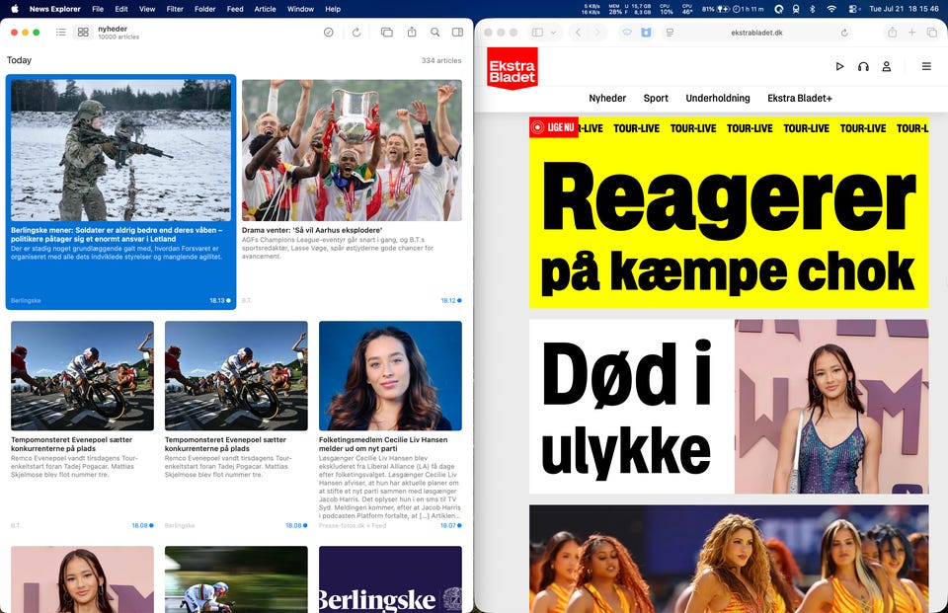Open the Nyheder section
Image resolution: width=948 pixels, height=613 pixels.
(x=607, y=98)
